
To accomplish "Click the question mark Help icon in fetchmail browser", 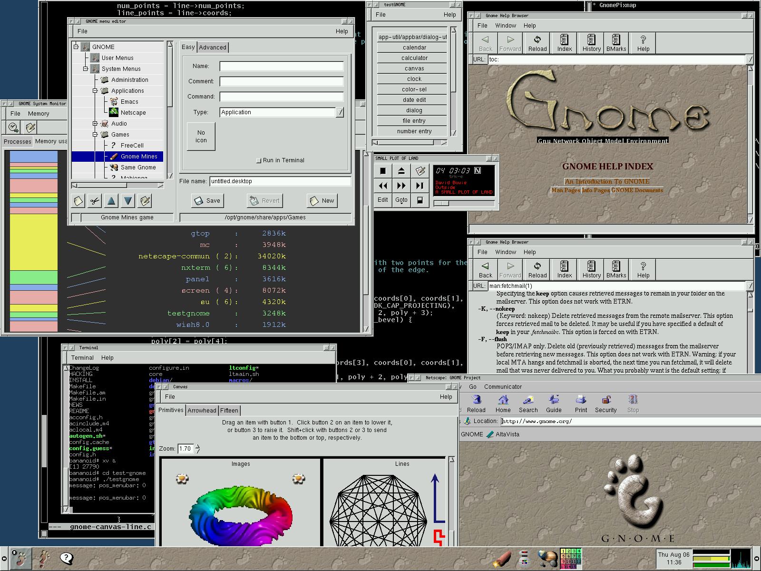I will [x=643, y=269].
